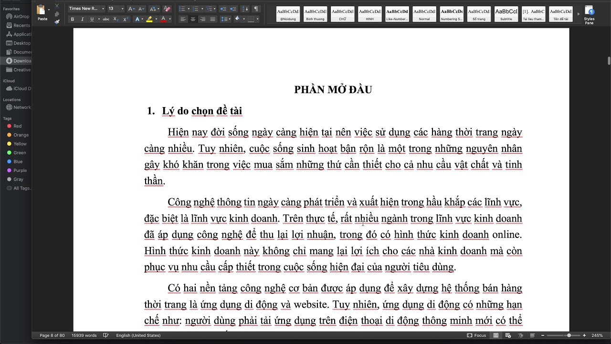The width and height of the screenshot is (611, 344).
Task: Toggle Center alignment
Action: [x=193, y=19]
